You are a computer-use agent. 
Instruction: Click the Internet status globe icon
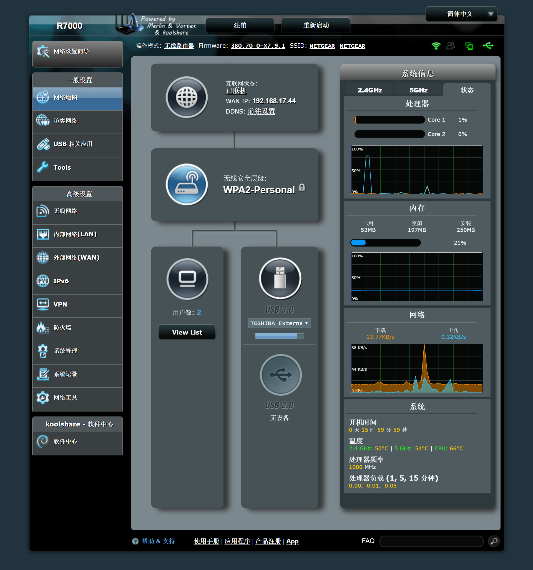[x=187, y=97]
